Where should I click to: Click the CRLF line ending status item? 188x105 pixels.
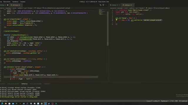pos(176,101)
